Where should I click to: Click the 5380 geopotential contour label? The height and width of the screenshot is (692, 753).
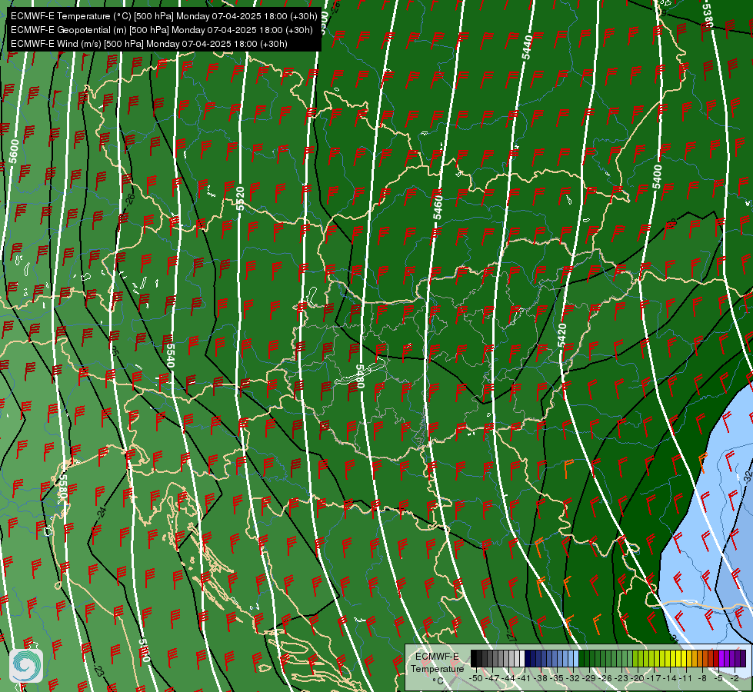pos(708,16)
